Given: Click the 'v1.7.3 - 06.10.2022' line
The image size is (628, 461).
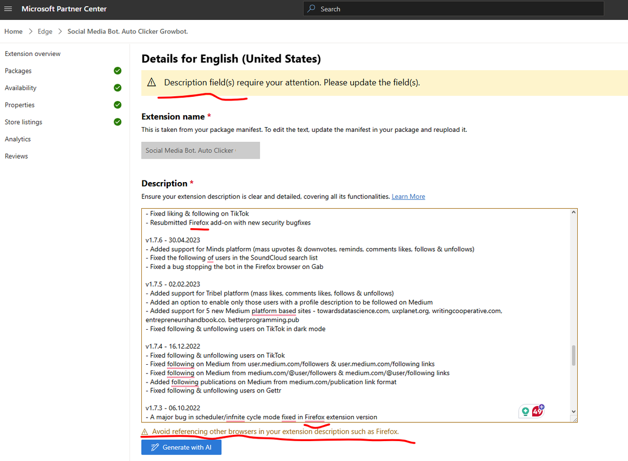Looking at the screenshot, I should (x=173, y=408).
